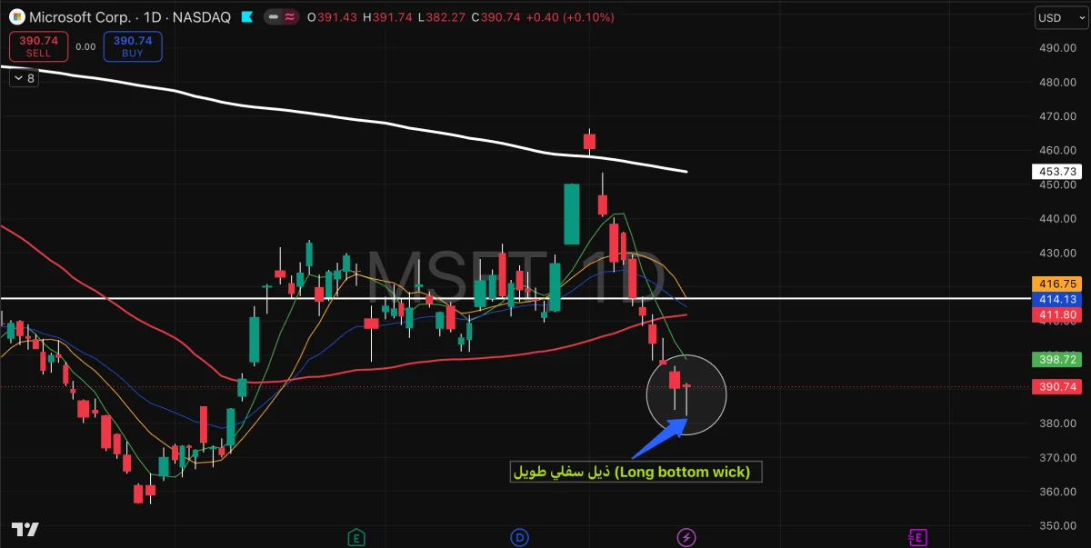Image resolution: width=1091 pixels, height=548 pixels.
Task: Open the magenta upcoming earnings E marker
Action: (x=918, y=537)
